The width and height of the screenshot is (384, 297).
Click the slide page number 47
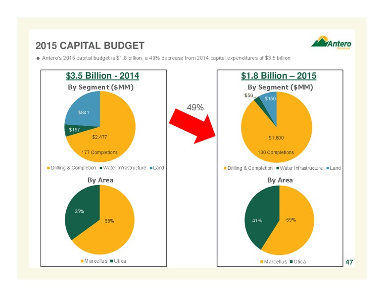tap(349, 262)
